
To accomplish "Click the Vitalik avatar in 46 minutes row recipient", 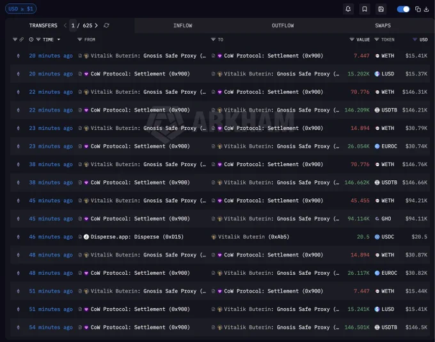I will point(214,237).
